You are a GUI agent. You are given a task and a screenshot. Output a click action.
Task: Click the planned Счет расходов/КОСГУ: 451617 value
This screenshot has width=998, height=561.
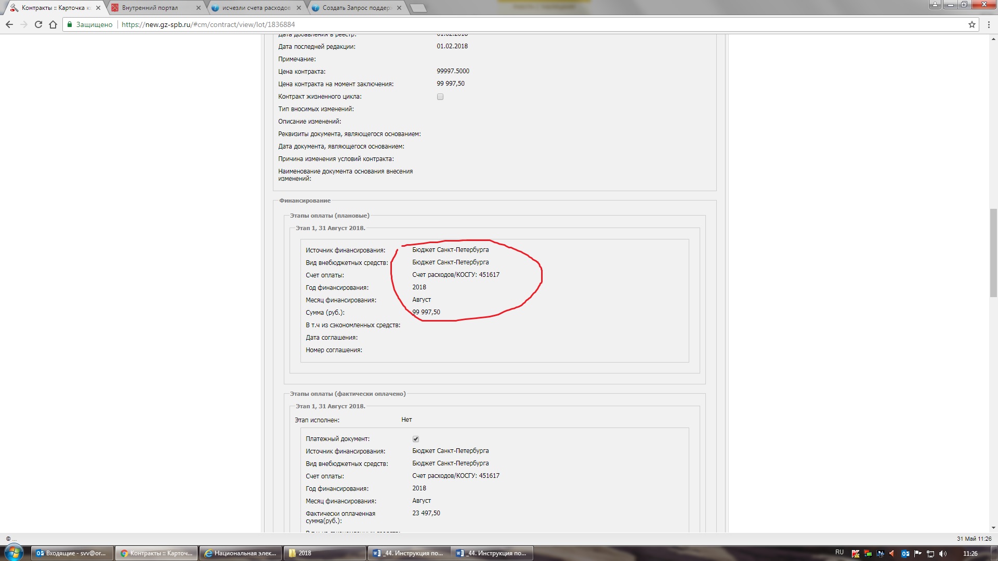click(x=456, y=275)
